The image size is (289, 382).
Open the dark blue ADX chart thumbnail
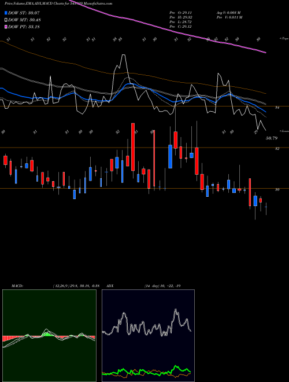(x=148, y=336)
